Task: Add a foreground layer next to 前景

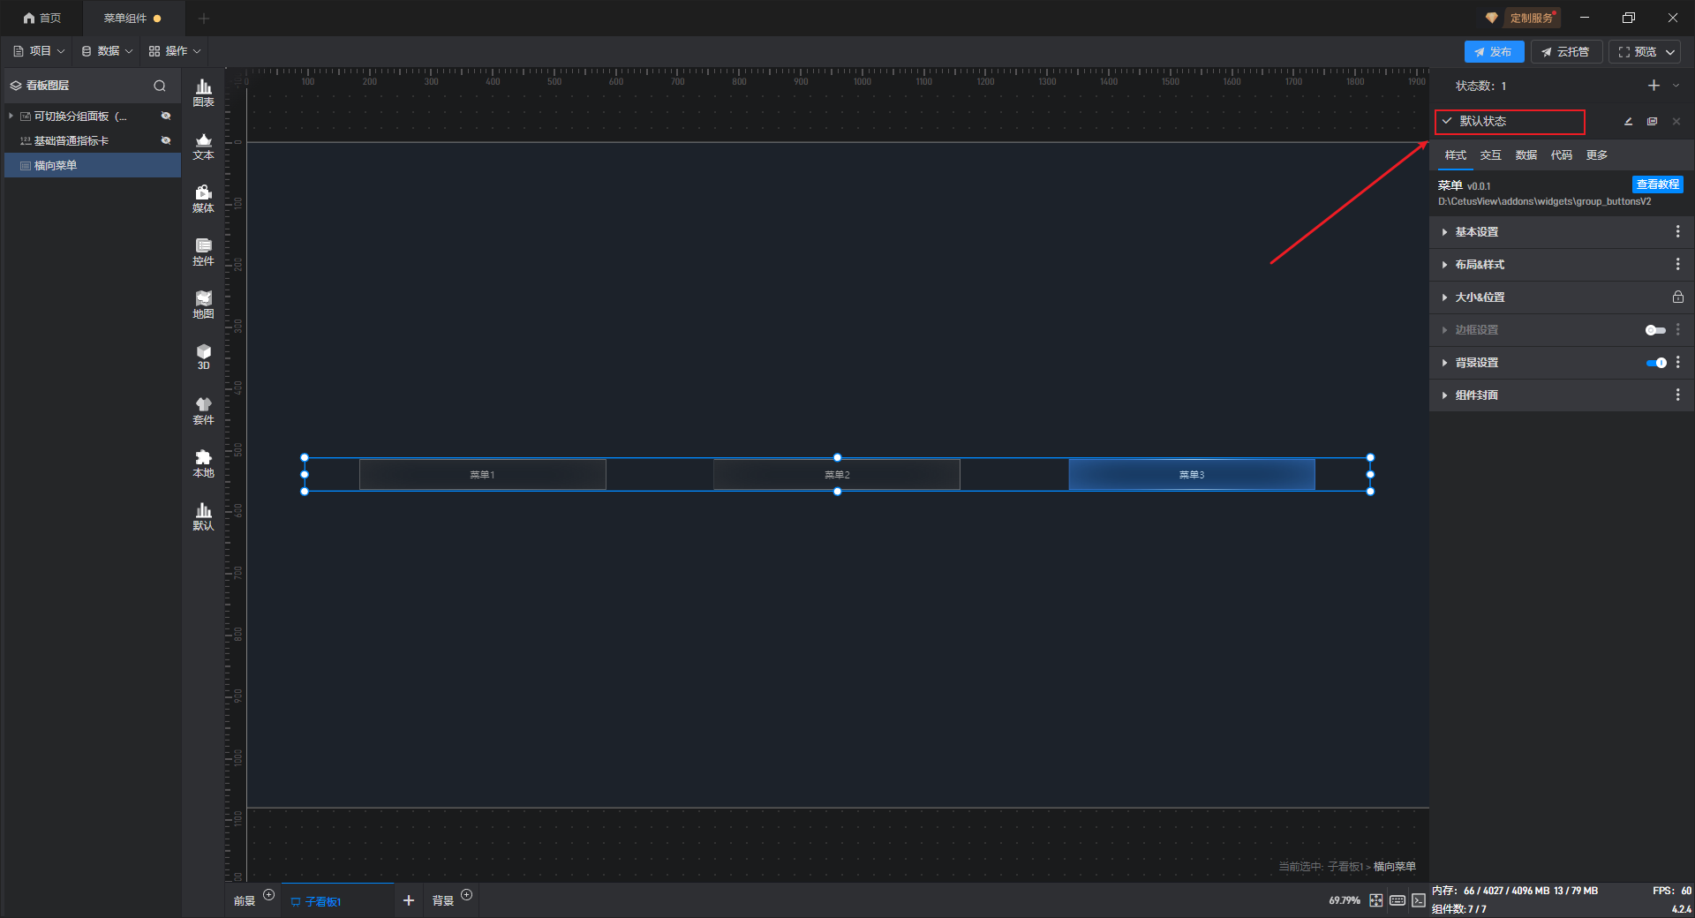Action: pos(269,895)
